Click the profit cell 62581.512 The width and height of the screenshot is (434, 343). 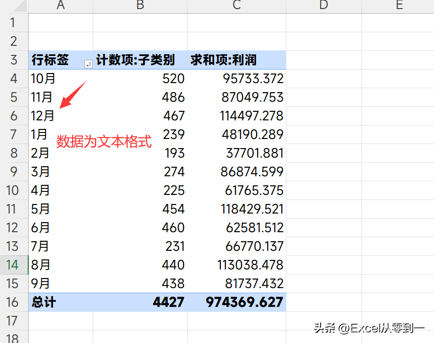tap(236, 228)
